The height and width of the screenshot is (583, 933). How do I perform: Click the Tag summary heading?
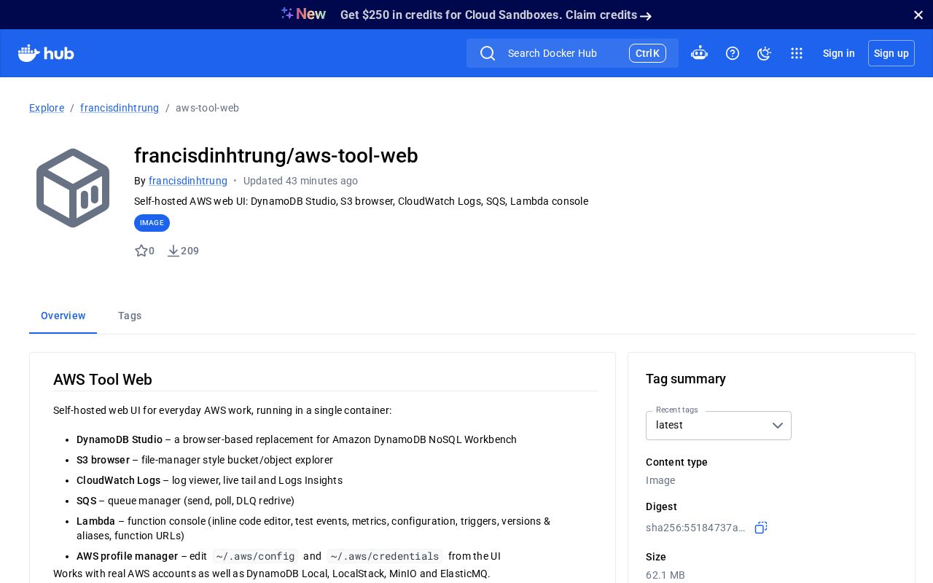pos(686,379)
